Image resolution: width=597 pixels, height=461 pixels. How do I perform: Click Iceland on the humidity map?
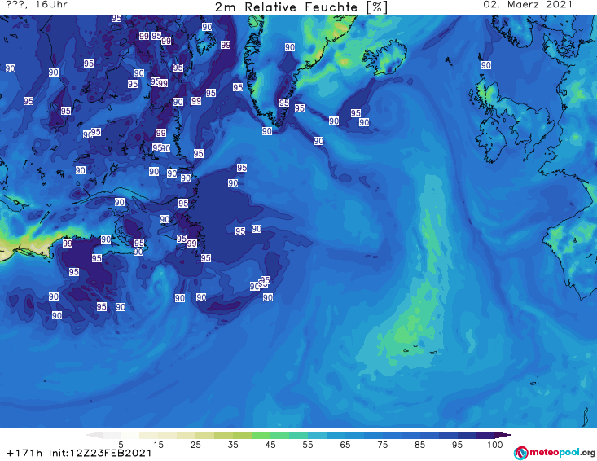384,57
